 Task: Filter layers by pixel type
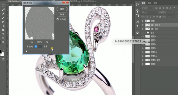pos(157,8)
